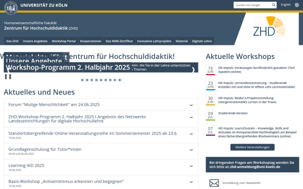This screenshot has height=189, width=303.
Task: Expand ZHD-Workshop-Programm 2. Halbjahr news chevron
Action: (x=191, y=117)
